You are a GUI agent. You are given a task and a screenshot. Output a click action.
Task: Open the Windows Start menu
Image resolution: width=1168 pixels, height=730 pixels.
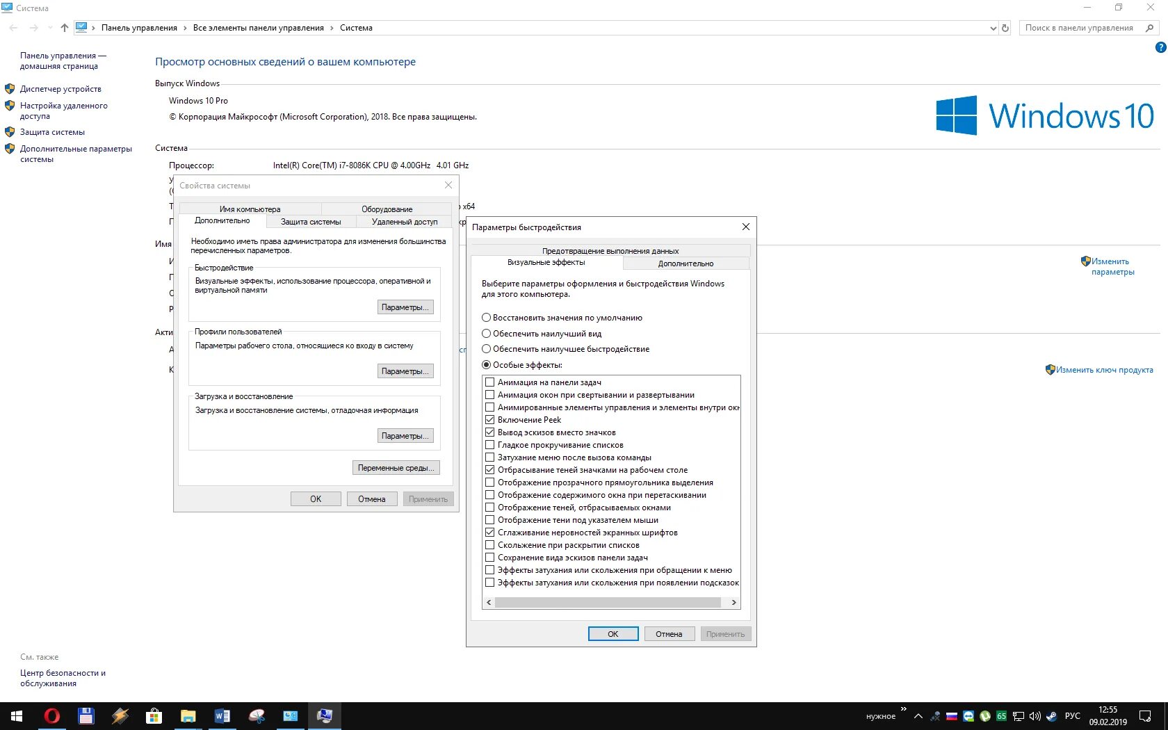coord(17,716)
